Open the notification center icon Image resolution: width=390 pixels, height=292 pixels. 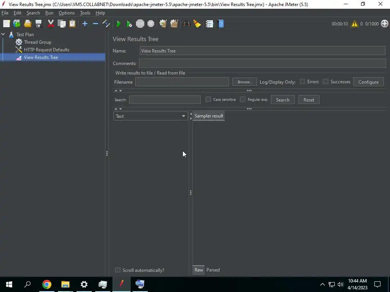(x=377, y=284)
